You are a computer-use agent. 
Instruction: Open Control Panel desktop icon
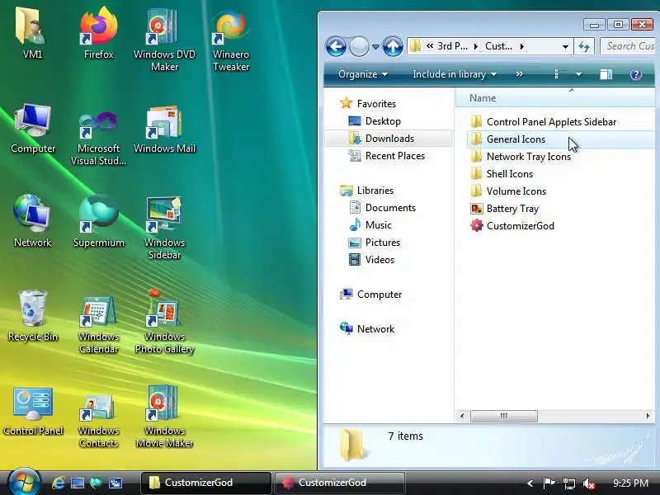click(32, 410)
